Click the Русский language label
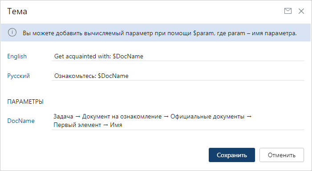 [19, 76]
